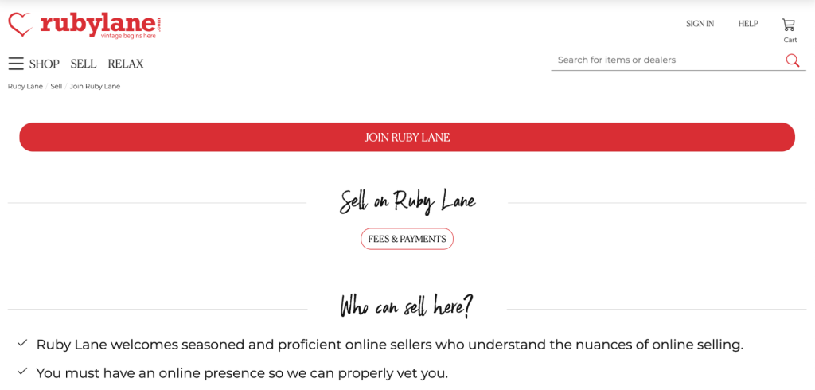The width and height of the screenshot is (815, 390).
Task: Go to the Sign In page
Action: [700, 24]
